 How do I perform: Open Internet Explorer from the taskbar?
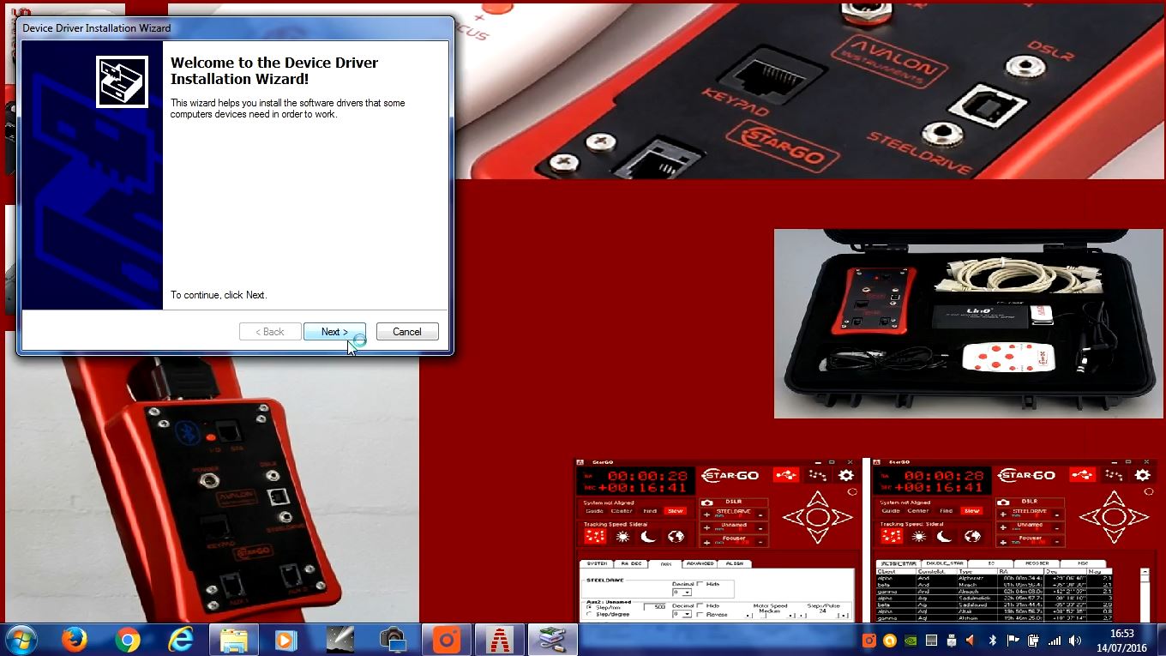click(x=181, y=640)
